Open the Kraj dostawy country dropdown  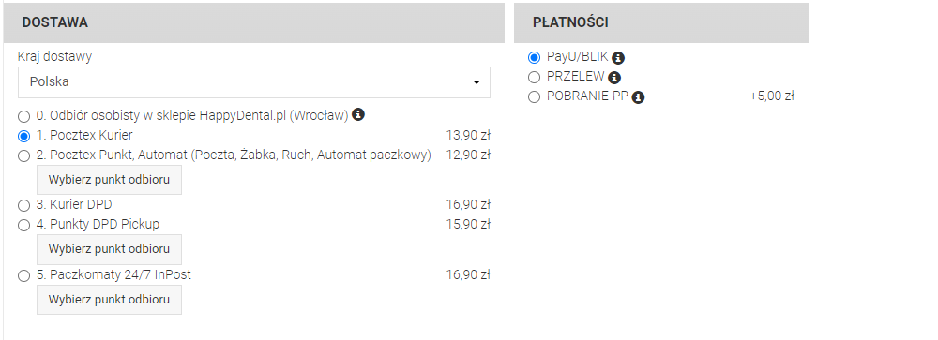pyautogui.click(x=253, y=81)
